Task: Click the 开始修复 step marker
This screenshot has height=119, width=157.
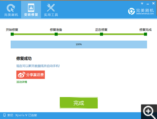Action: pos(12,34)
